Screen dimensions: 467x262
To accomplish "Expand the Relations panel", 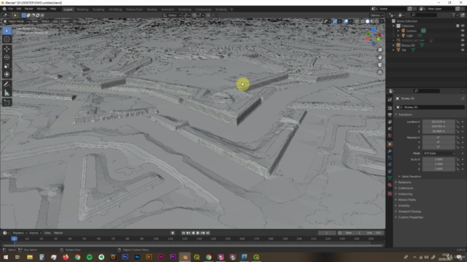I will click(x=404, y=183).
